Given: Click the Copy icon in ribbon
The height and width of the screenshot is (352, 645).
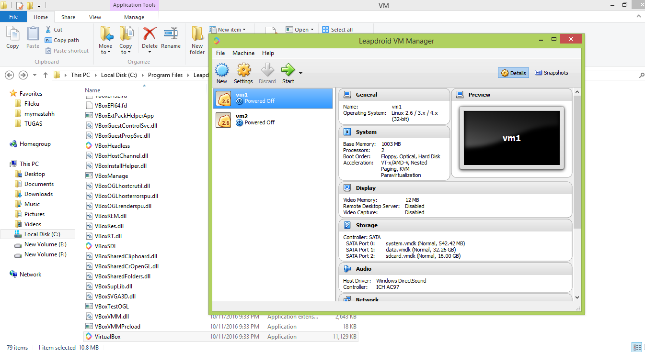Looking at the screenshot, I should [12, 34].
